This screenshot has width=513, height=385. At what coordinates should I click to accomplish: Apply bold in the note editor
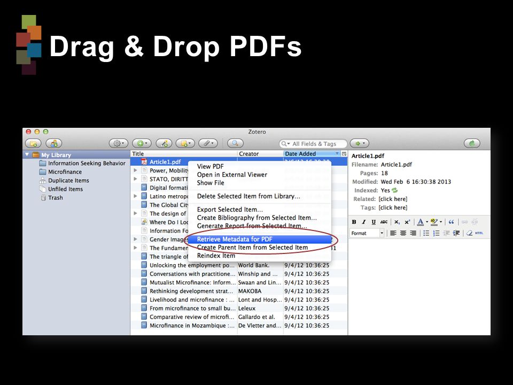pos(354,222)
